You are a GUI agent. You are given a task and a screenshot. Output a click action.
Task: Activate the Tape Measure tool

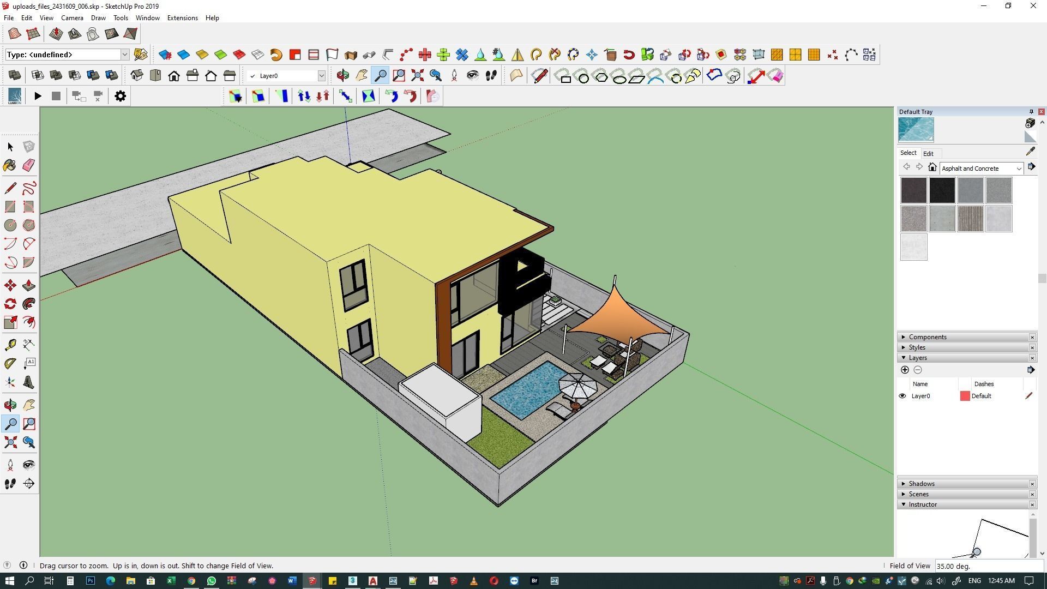click(10, 345)
